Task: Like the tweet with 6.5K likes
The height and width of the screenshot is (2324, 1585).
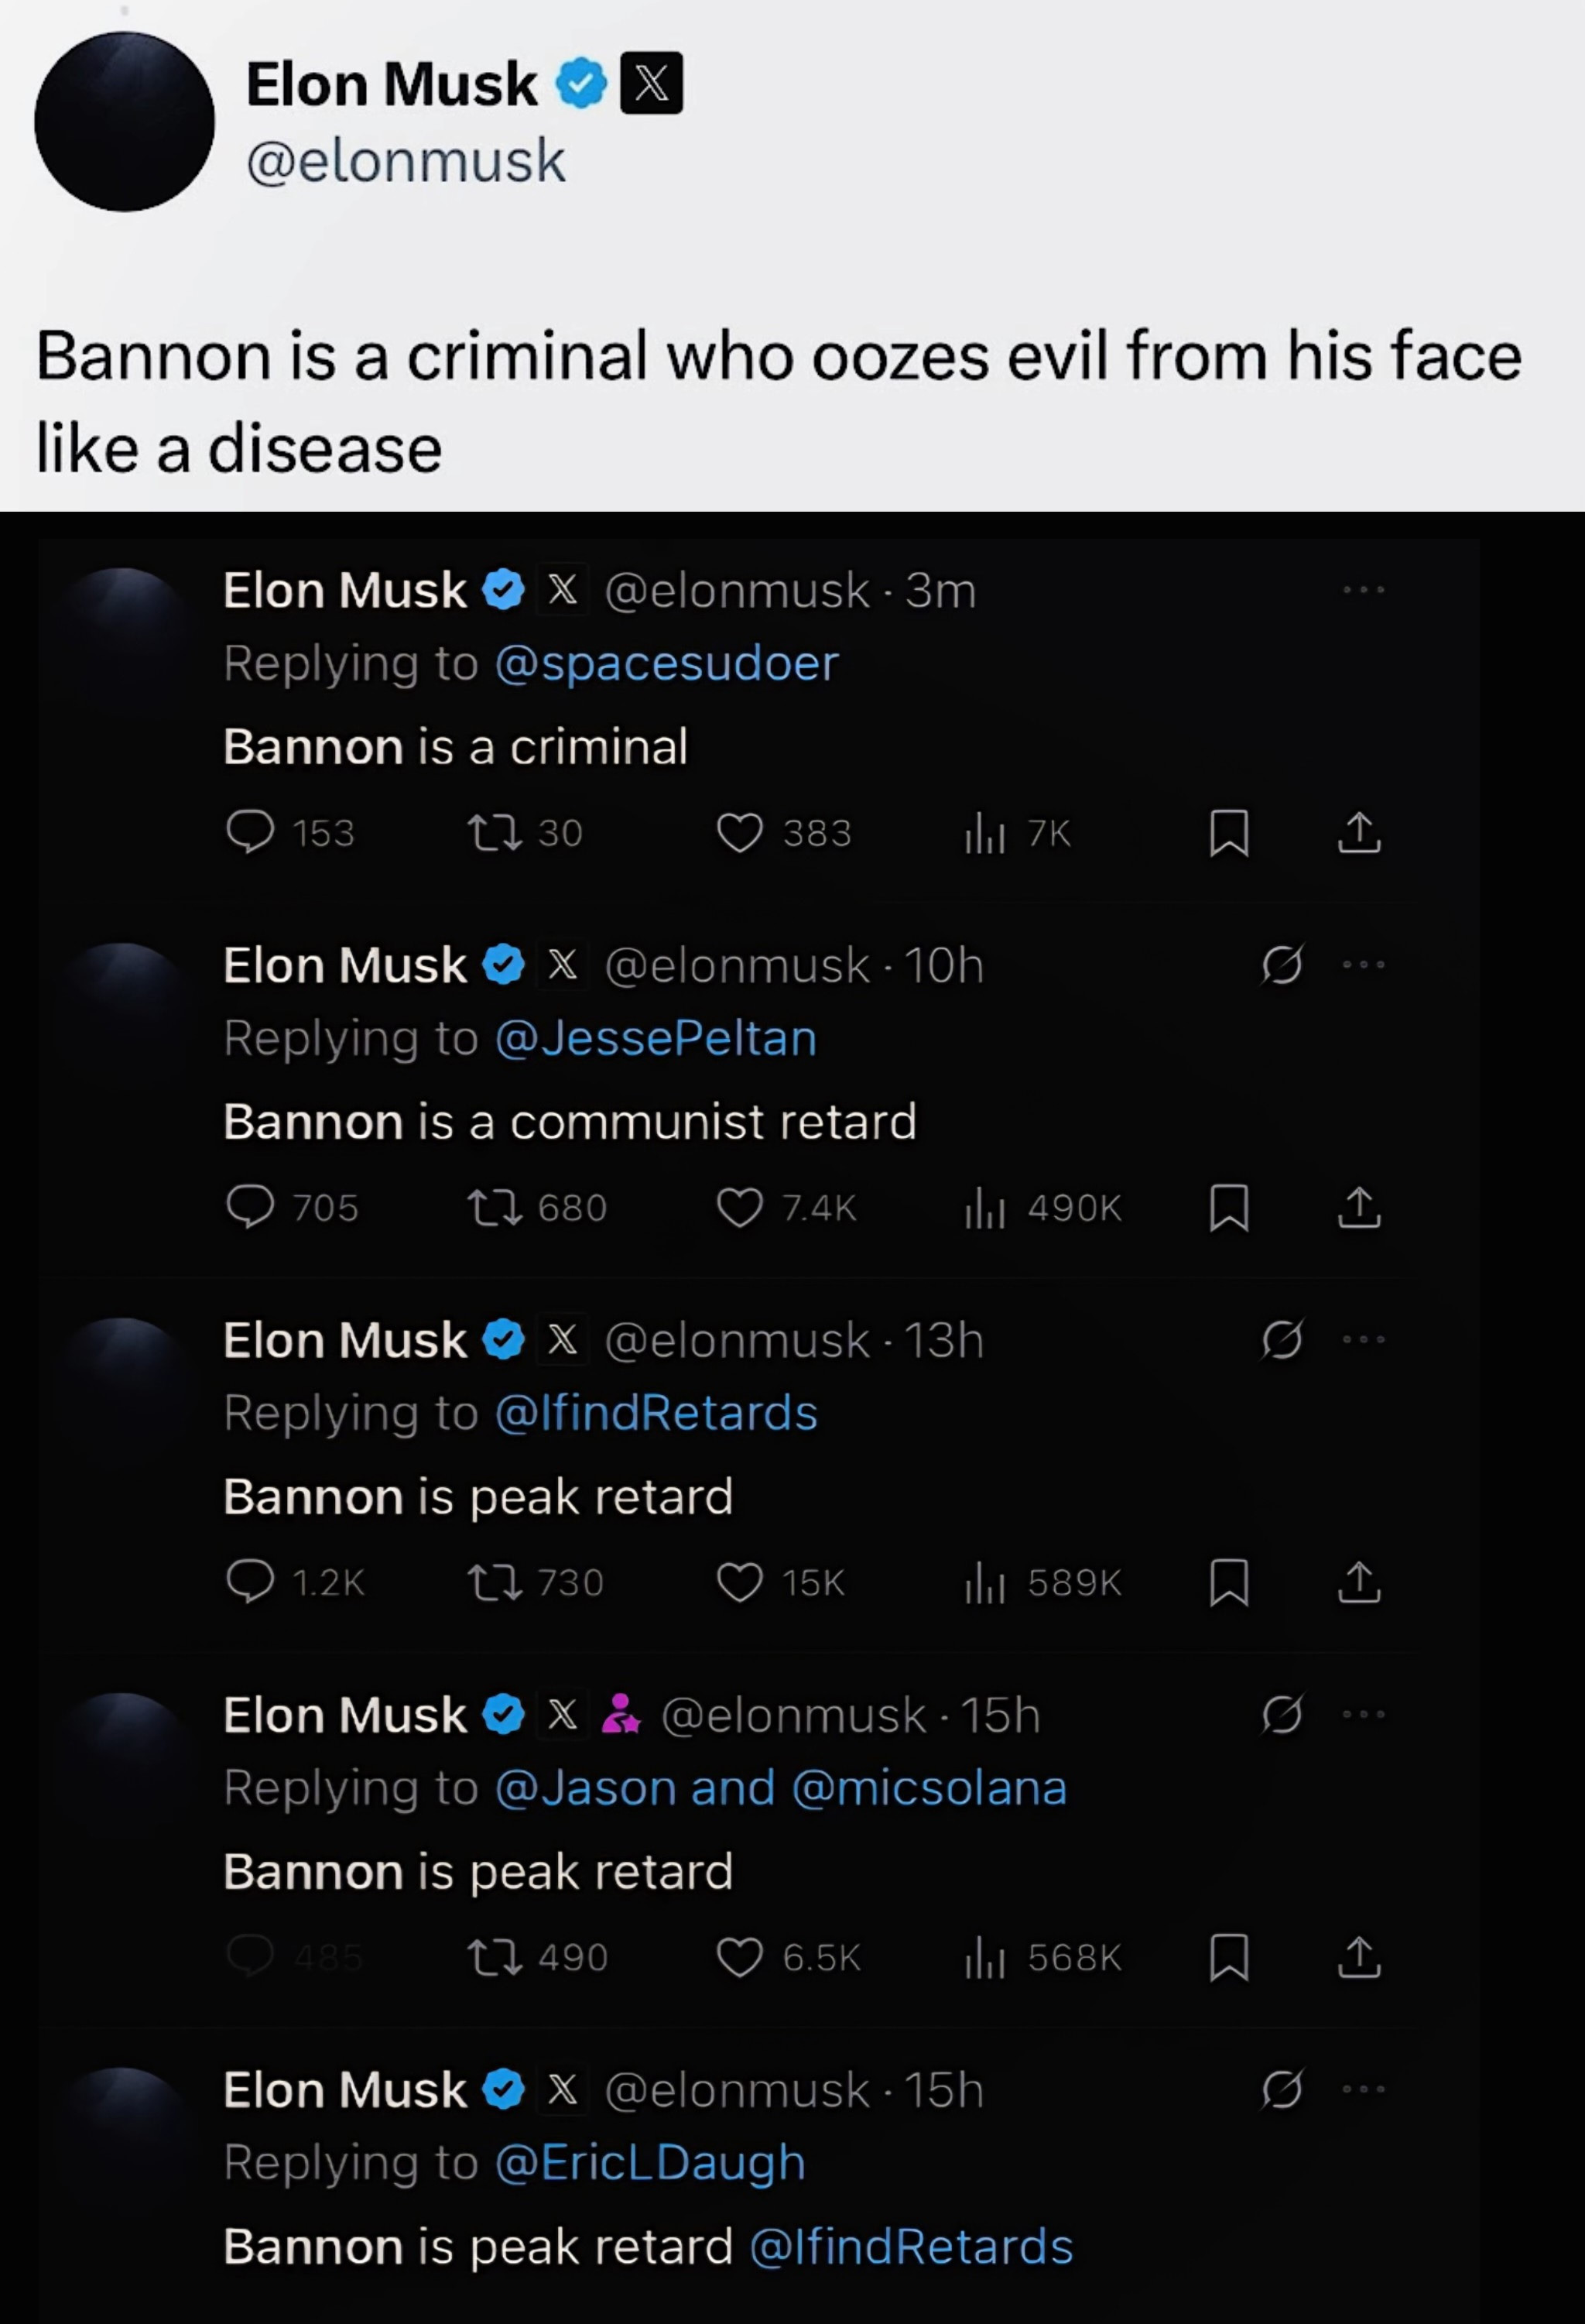Action: pos(788,1957)
